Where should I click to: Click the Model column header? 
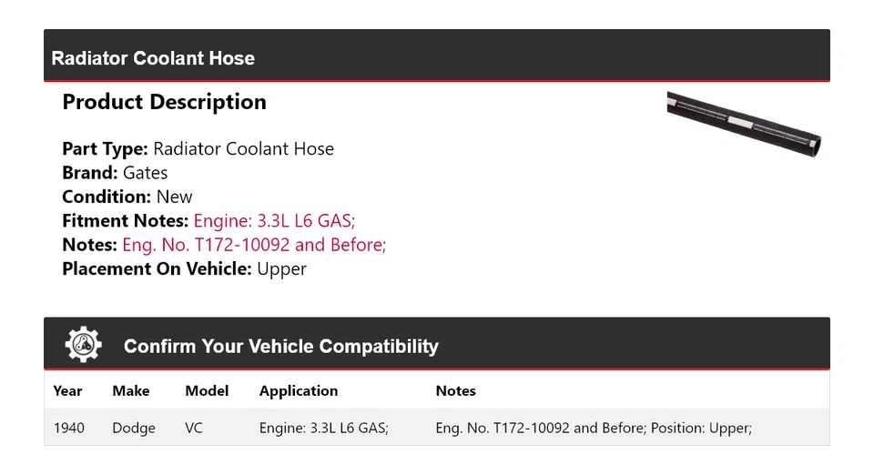coord(207,390)
